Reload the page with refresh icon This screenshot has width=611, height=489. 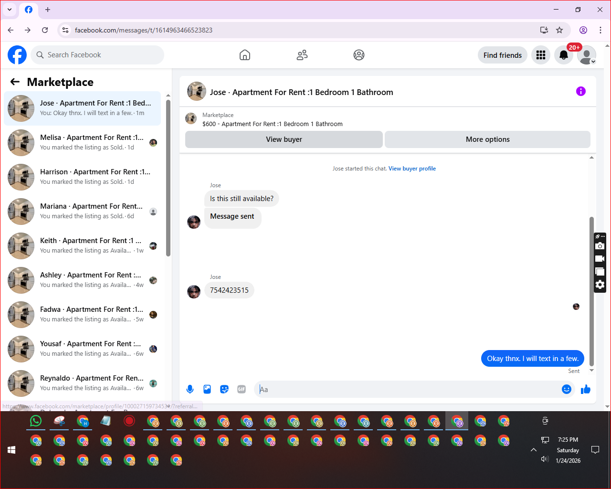tap(45, 30)
